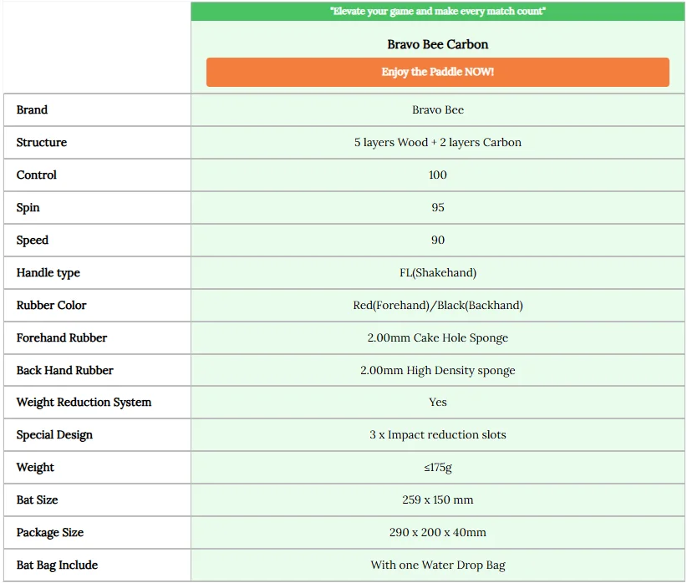
Task: Select the 'Bat Size' row label
Action: coord(38,499)
